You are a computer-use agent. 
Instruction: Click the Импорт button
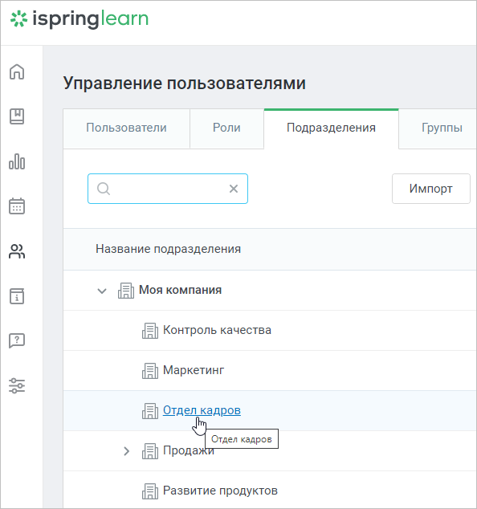pos(431,189)
